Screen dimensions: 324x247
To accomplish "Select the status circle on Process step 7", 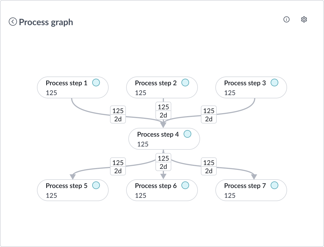I will [274, 185].
